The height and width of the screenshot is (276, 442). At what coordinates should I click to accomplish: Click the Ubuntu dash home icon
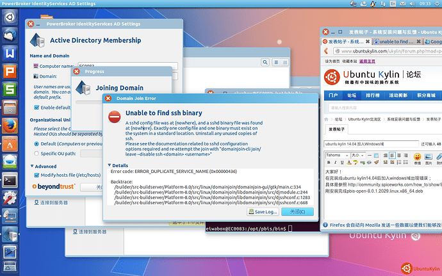coord(11,17)
